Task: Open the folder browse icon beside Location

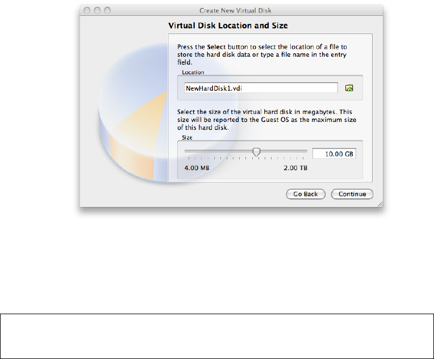Action: click(x=349, y=88)
